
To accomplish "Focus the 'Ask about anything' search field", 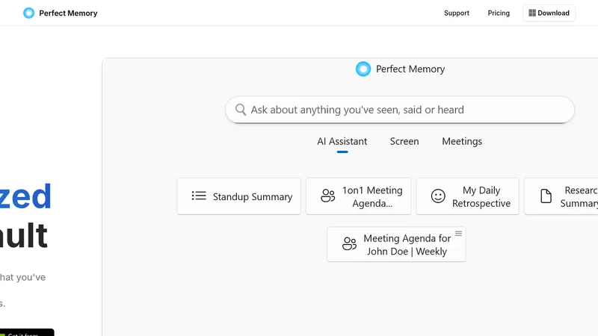I will point(400,110).
